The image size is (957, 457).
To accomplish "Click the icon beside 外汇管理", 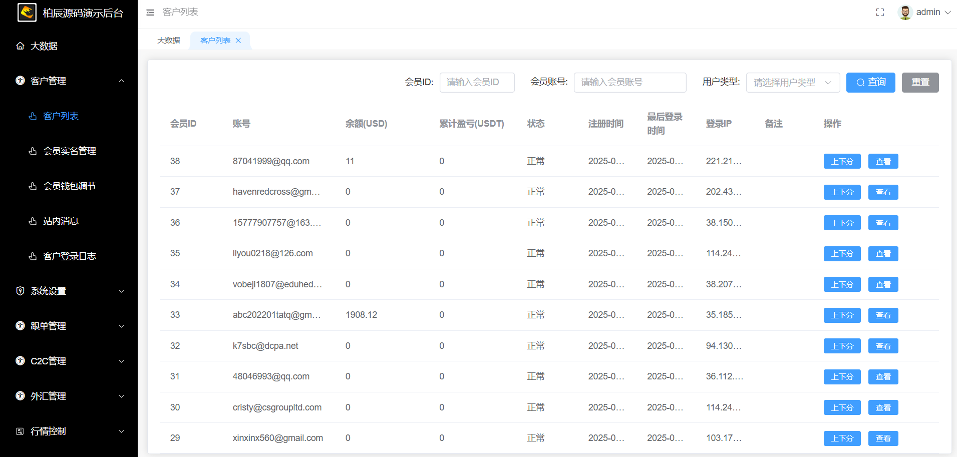I will [x=20, y=396].
